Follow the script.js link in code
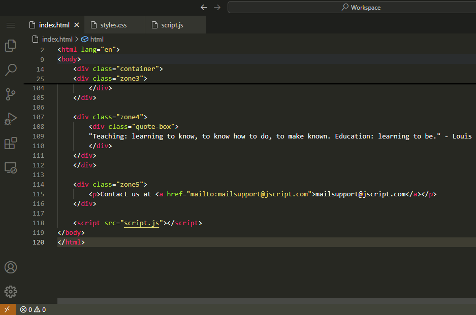 click(x=142, y=223)
